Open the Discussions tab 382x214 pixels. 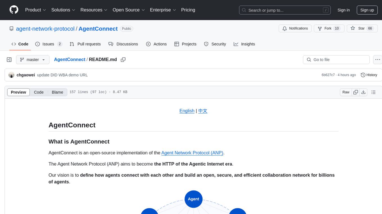[123, 44]
